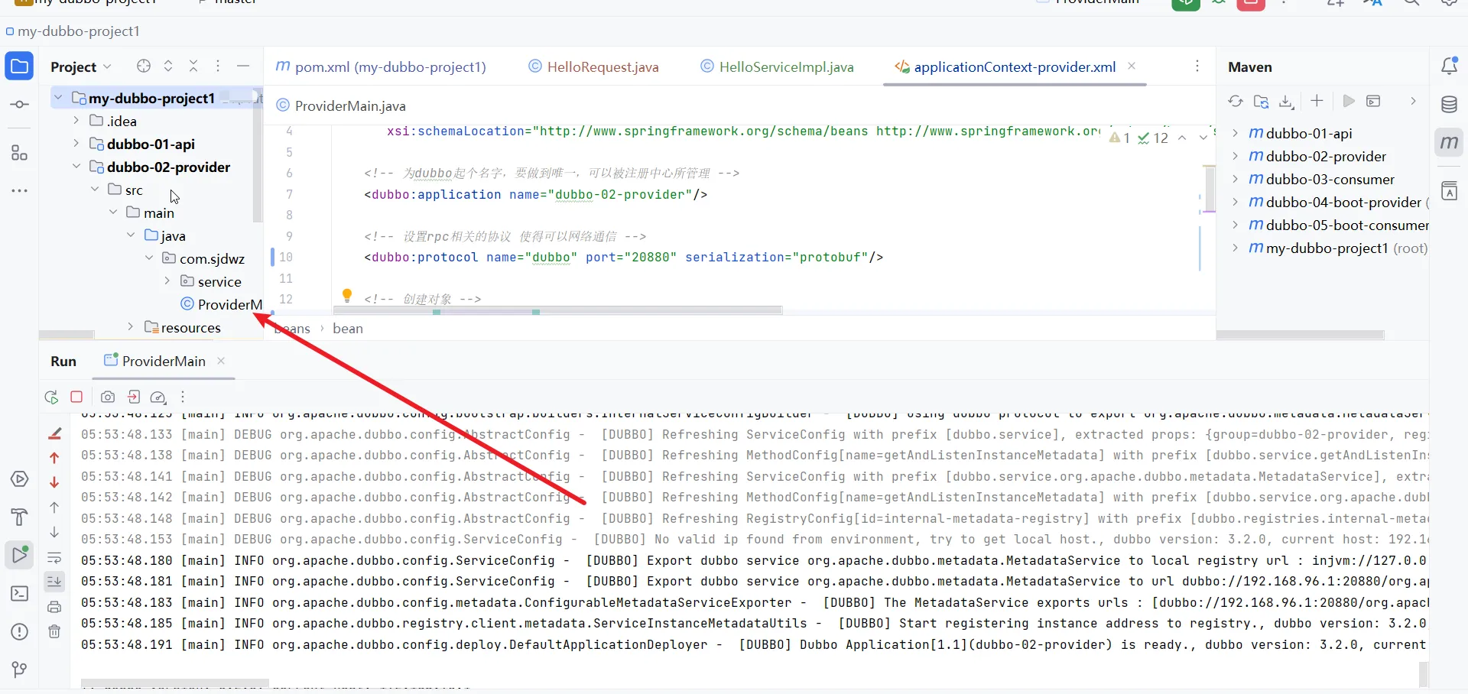Open editor tabs more menu
The height and width of the screenshot is (694, 1468).
pyautogui.click(x=1197, y=66)
